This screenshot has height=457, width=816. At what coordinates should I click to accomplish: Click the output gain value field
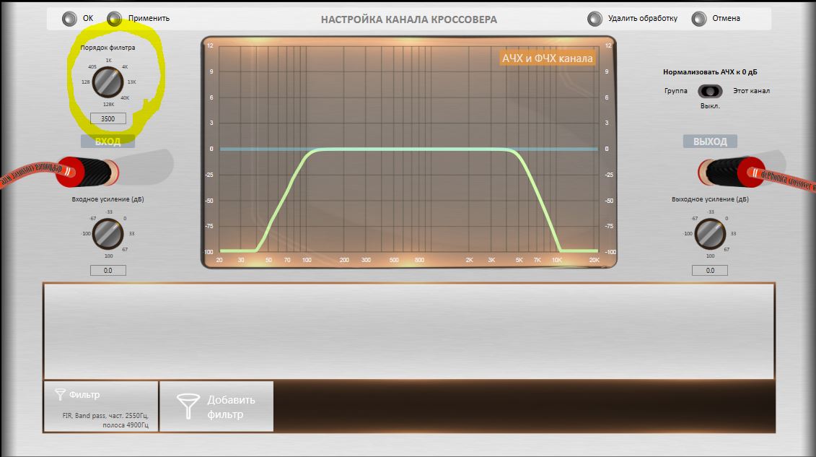[x=710, y=270]
